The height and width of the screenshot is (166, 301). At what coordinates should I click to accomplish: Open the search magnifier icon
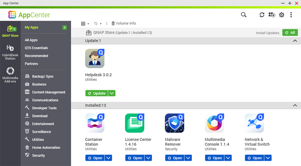tap(243, 15)
